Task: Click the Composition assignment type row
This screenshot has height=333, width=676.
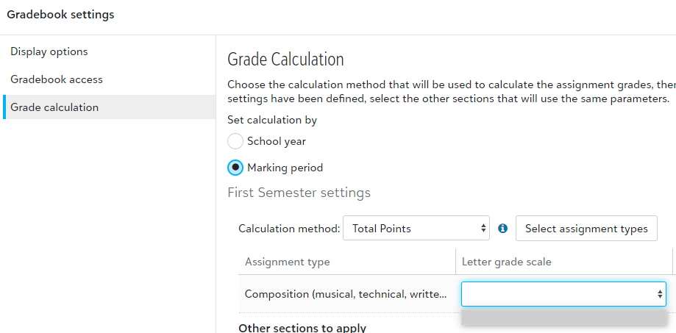Action: (x=346, y=294)
